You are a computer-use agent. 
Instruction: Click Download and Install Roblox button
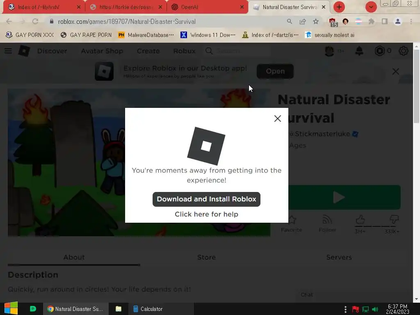[206, 199]
